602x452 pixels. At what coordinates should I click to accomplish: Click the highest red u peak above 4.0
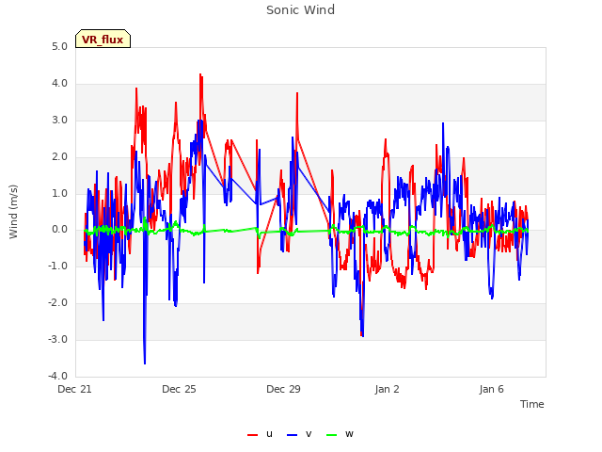pos(200,75)
